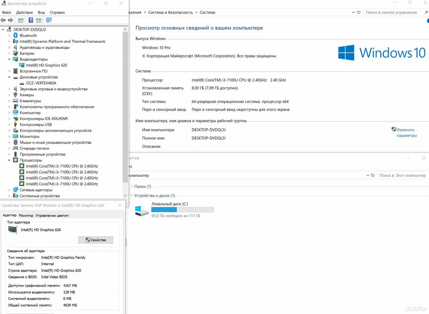Click the Back arrow in Device Manager toolbar

3,20
